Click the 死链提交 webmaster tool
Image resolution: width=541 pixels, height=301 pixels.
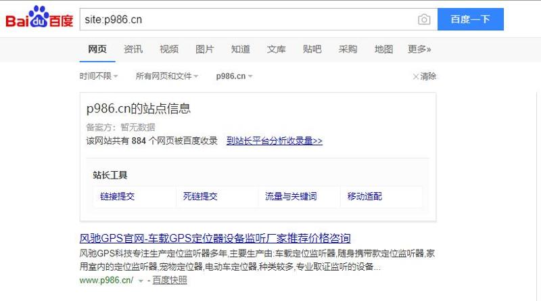tap(200, 196)
